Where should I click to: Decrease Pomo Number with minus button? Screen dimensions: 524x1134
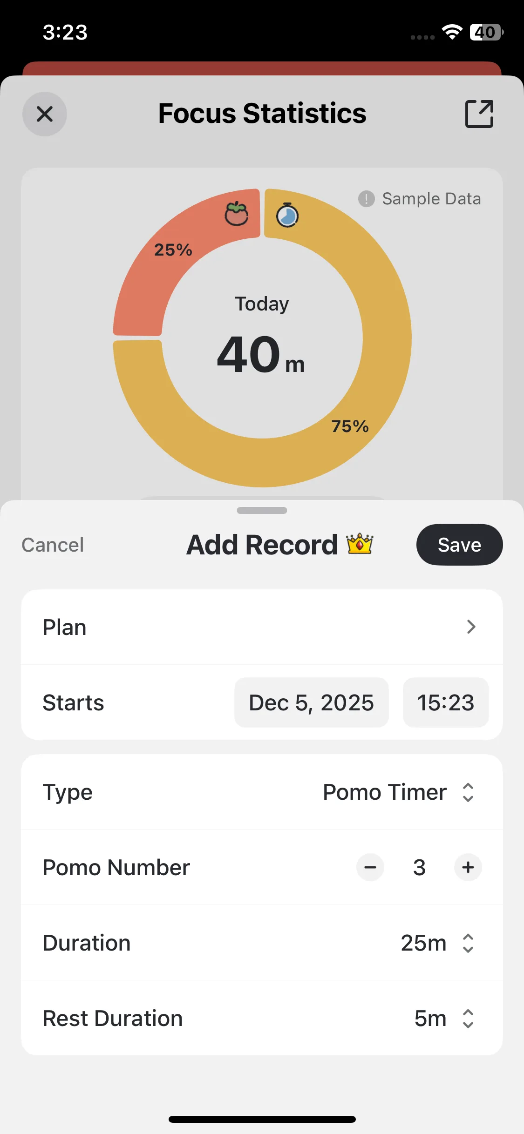tap(370, 867)
